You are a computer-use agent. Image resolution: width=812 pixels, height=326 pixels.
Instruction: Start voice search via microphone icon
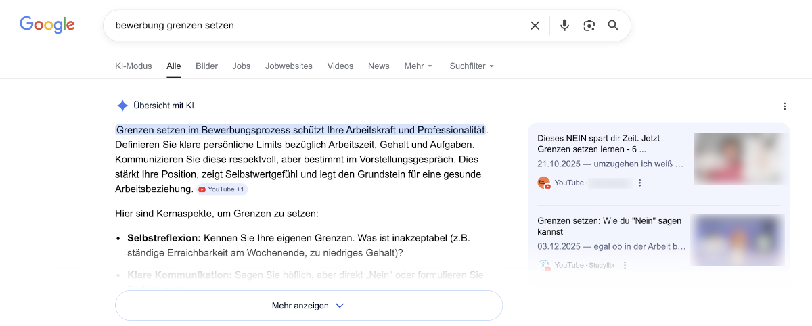pyautogui.click(x=564, y=26)
